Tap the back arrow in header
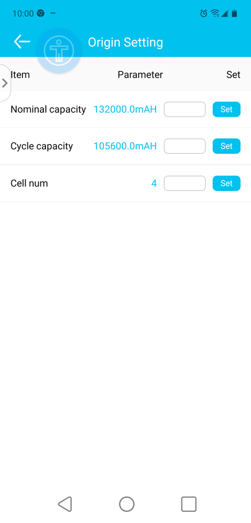Image resolution: width=251 pixels, height=523 pixels. coord(22,42)
